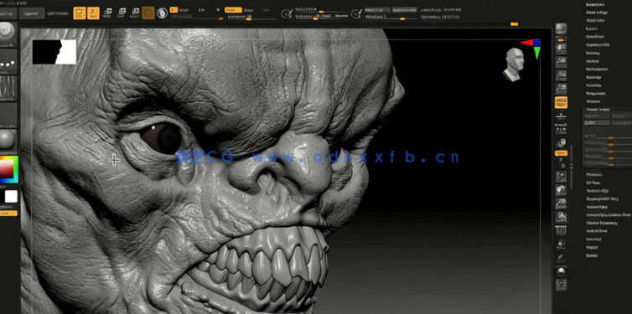Click the Zoom document icon
This screenshot has width=632, height=314.
[561, 63]
